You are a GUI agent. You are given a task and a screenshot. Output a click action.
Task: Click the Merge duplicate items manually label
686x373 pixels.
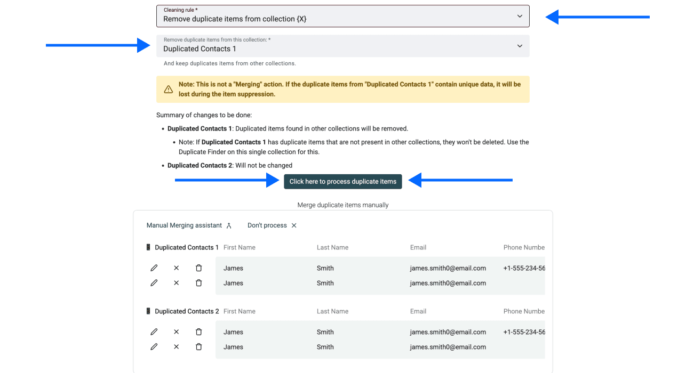coord(342,205)
